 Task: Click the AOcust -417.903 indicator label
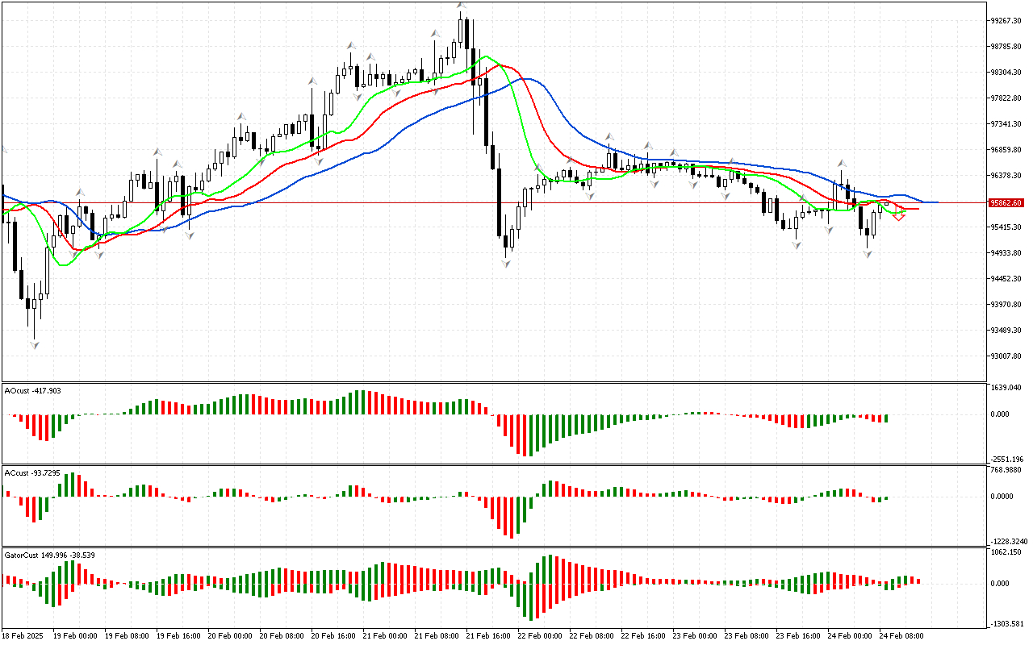pyautogui.click(x=32, y=391)
